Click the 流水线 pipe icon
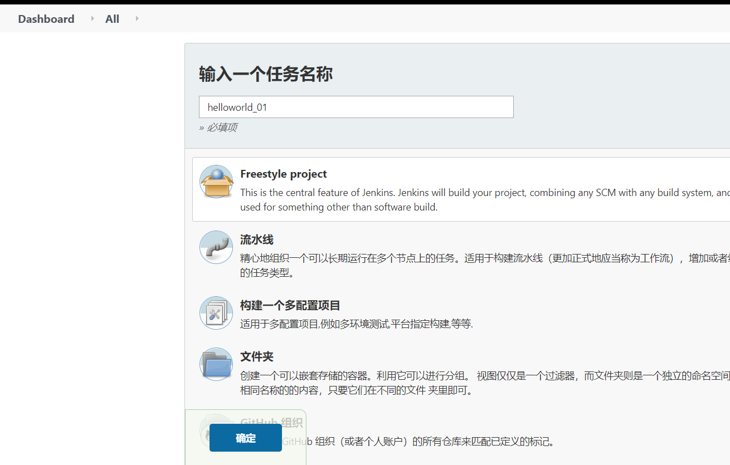Image resolution: width=730 pixels, height=465 pixels. click(216, 247)
